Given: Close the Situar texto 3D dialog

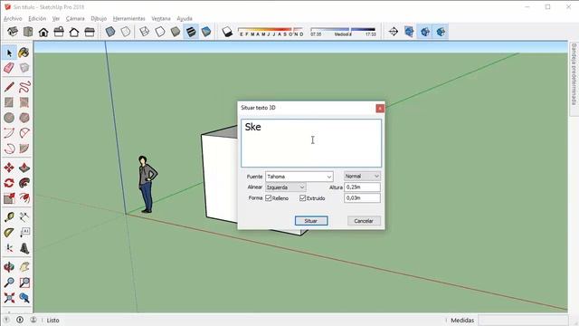Looking at the screenshot, I should [380, 108].
